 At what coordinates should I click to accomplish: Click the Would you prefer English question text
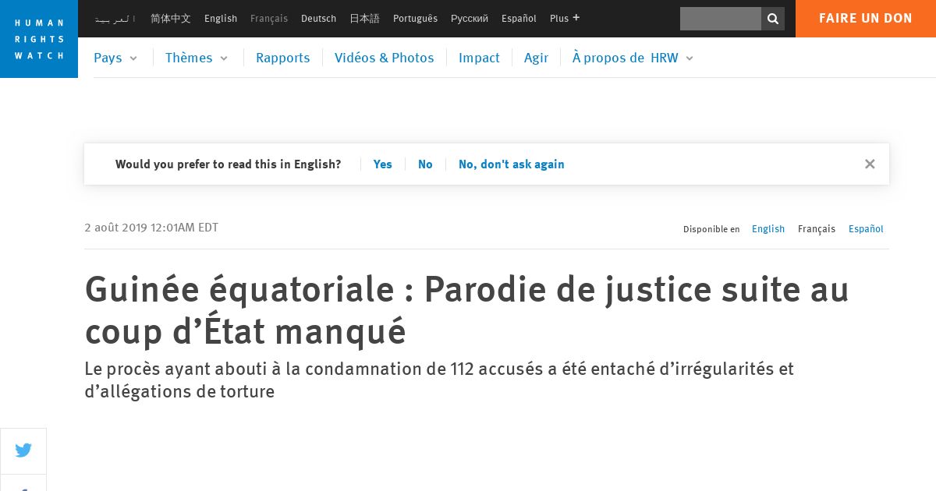point(228,164)
